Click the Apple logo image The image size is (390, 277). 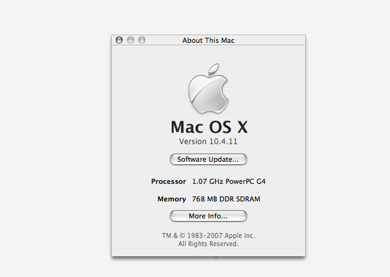click(208, 88)
